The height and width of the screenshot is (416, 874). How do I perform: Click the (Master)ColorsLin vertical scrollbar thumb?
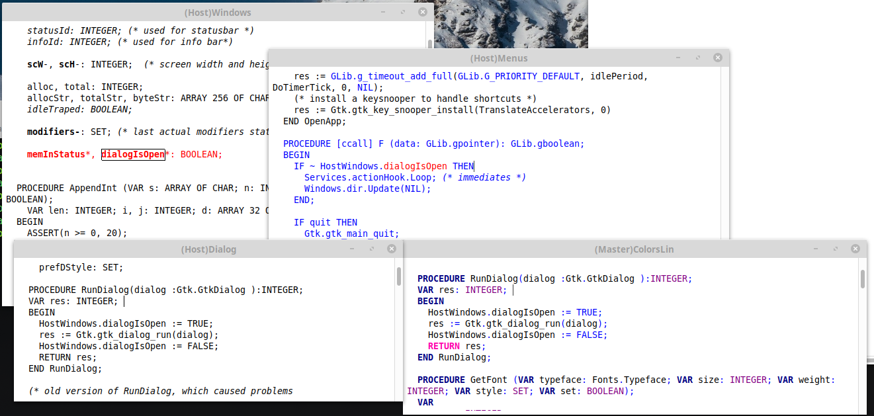863,279
